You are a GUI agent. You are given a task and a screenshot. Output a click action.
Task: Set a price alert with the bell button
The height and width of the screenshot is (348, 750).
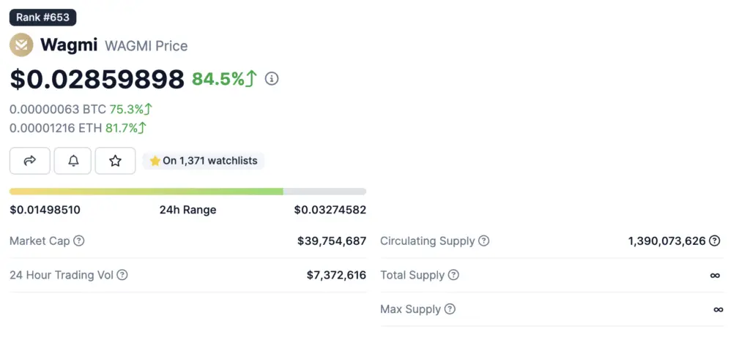(x=73, y=161)
